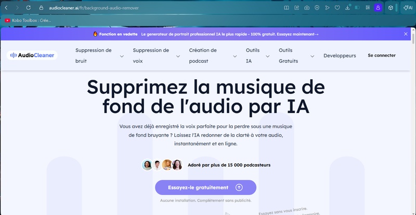The width and height of the screenshot is (416, 215).
Task: Click 'Adoré par plus de 15 000 podcasteurs' text
Action: [x=229, y=165]
